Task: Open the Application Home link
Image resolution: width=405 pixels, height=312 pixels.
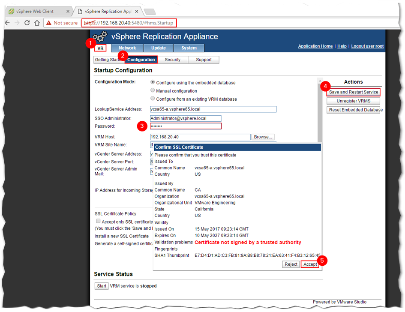Action: pyautogui.click(x=315, y=46)
